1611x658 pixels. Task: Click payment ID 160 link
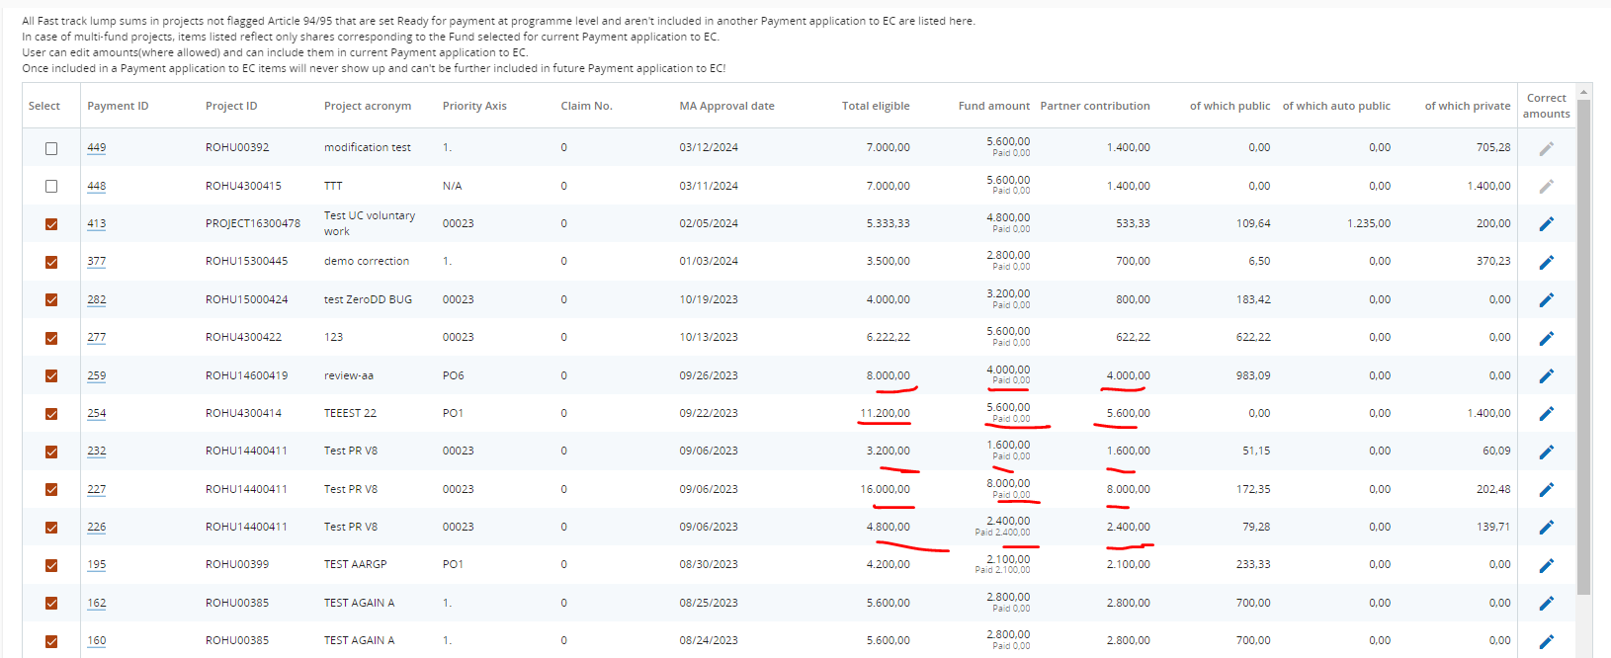(96, 641)
